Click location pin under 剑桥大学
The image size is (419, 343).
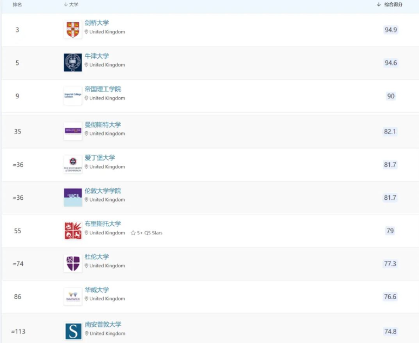click(x=87, y=32)
